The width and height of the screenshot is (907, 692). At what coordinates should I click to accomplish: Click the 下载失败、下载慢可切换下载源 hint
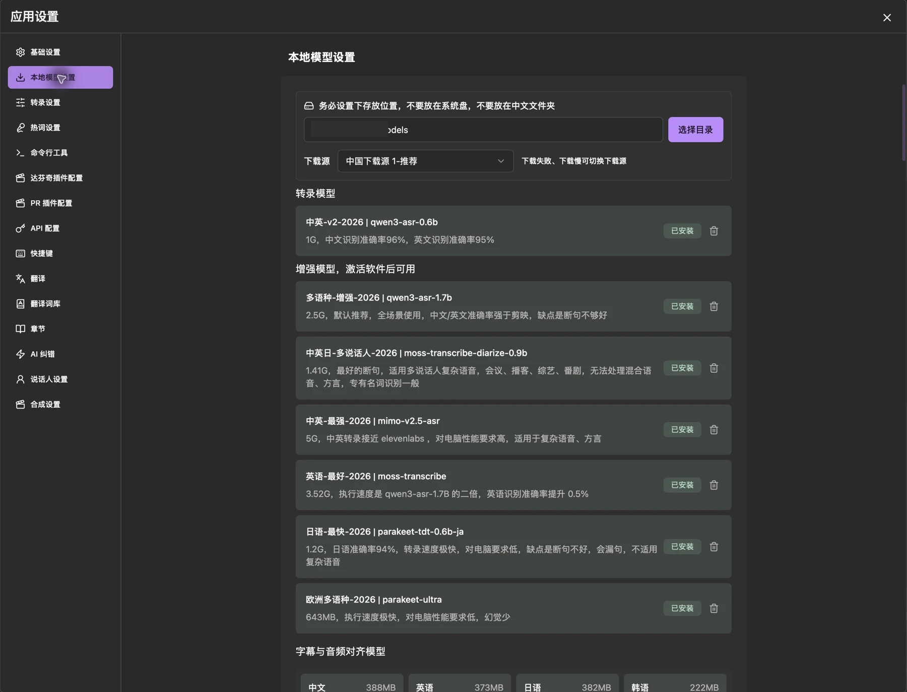click(574, 161)
